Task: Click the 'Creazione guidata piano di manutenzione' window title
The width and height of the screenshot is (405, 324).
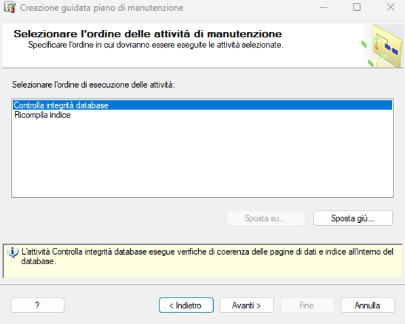Action: 102,7
